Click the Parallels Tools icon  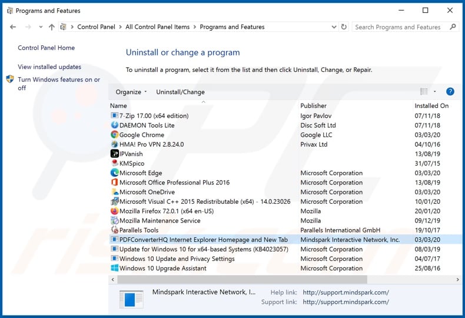coord(114,230)
